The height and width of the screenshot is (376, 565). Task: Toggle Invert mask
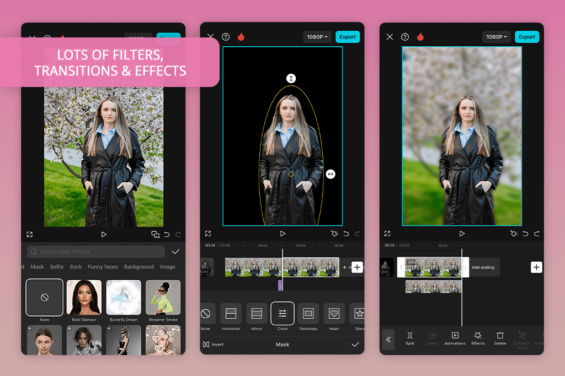[214, 345]
